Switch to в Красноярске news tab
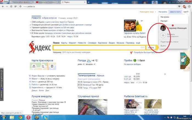Image resolution: width=192 pixels, height=120 pixels. [x=49, y=18]
